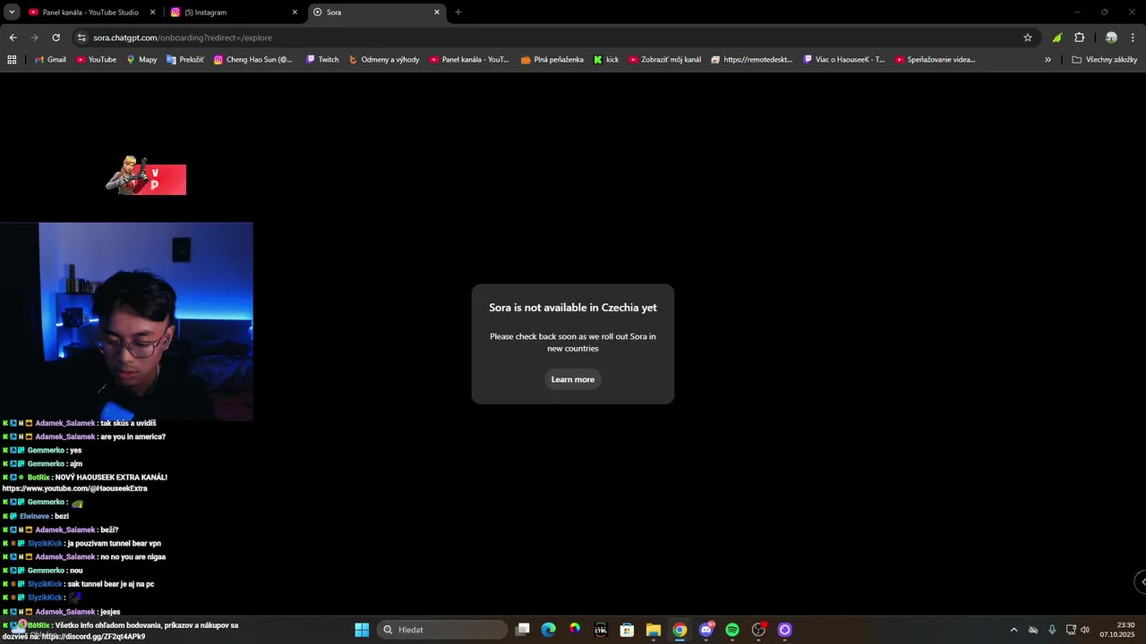Open the Extensions puzzle menu
Viewport: 1146px width, 644px height.
coord(1080,38)
